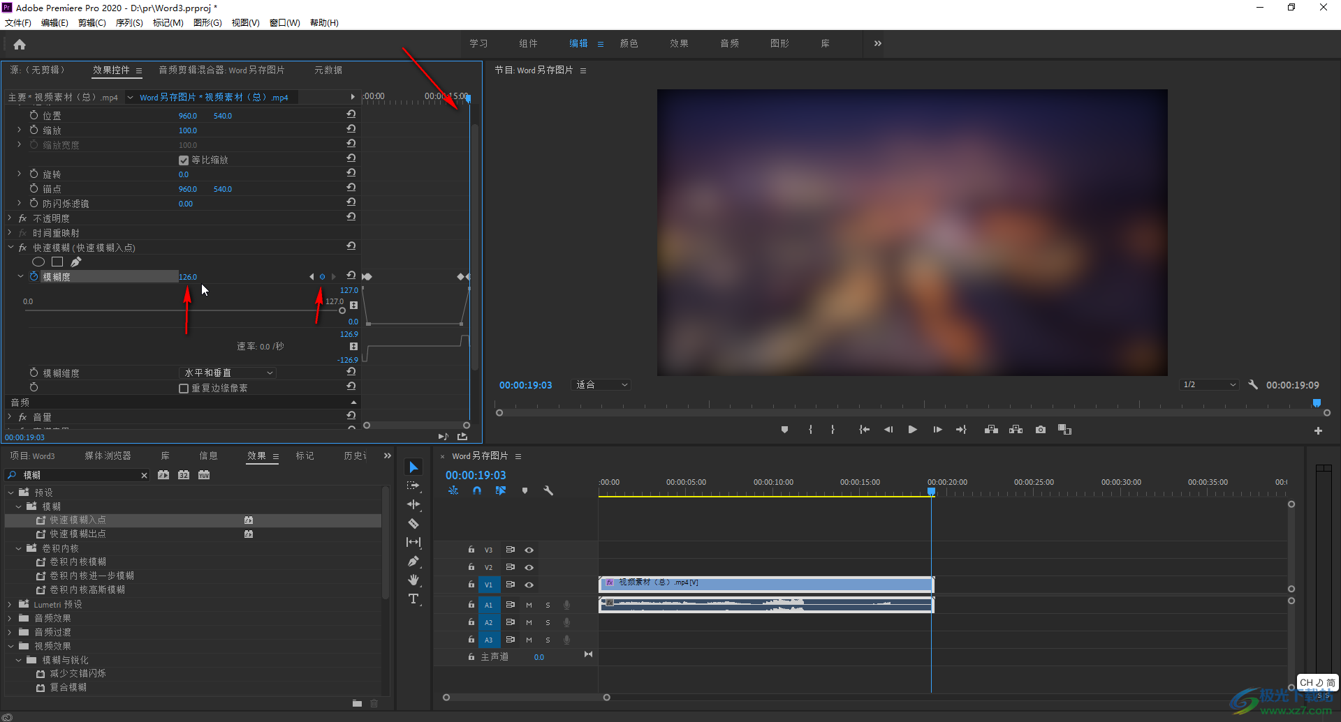This screenshot has width=1341, height=722.
Task: Toggle blurriness animation stopwatch
Action: coord(34,277)
